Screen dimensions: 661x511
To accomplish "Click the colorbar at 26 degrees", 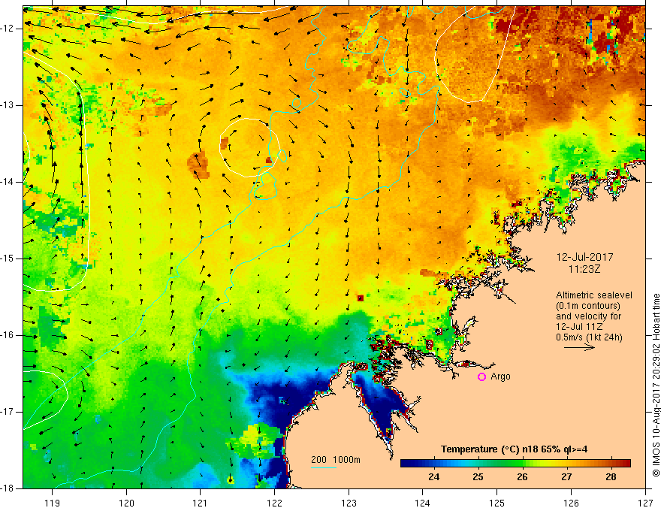I will click(522, 464).
